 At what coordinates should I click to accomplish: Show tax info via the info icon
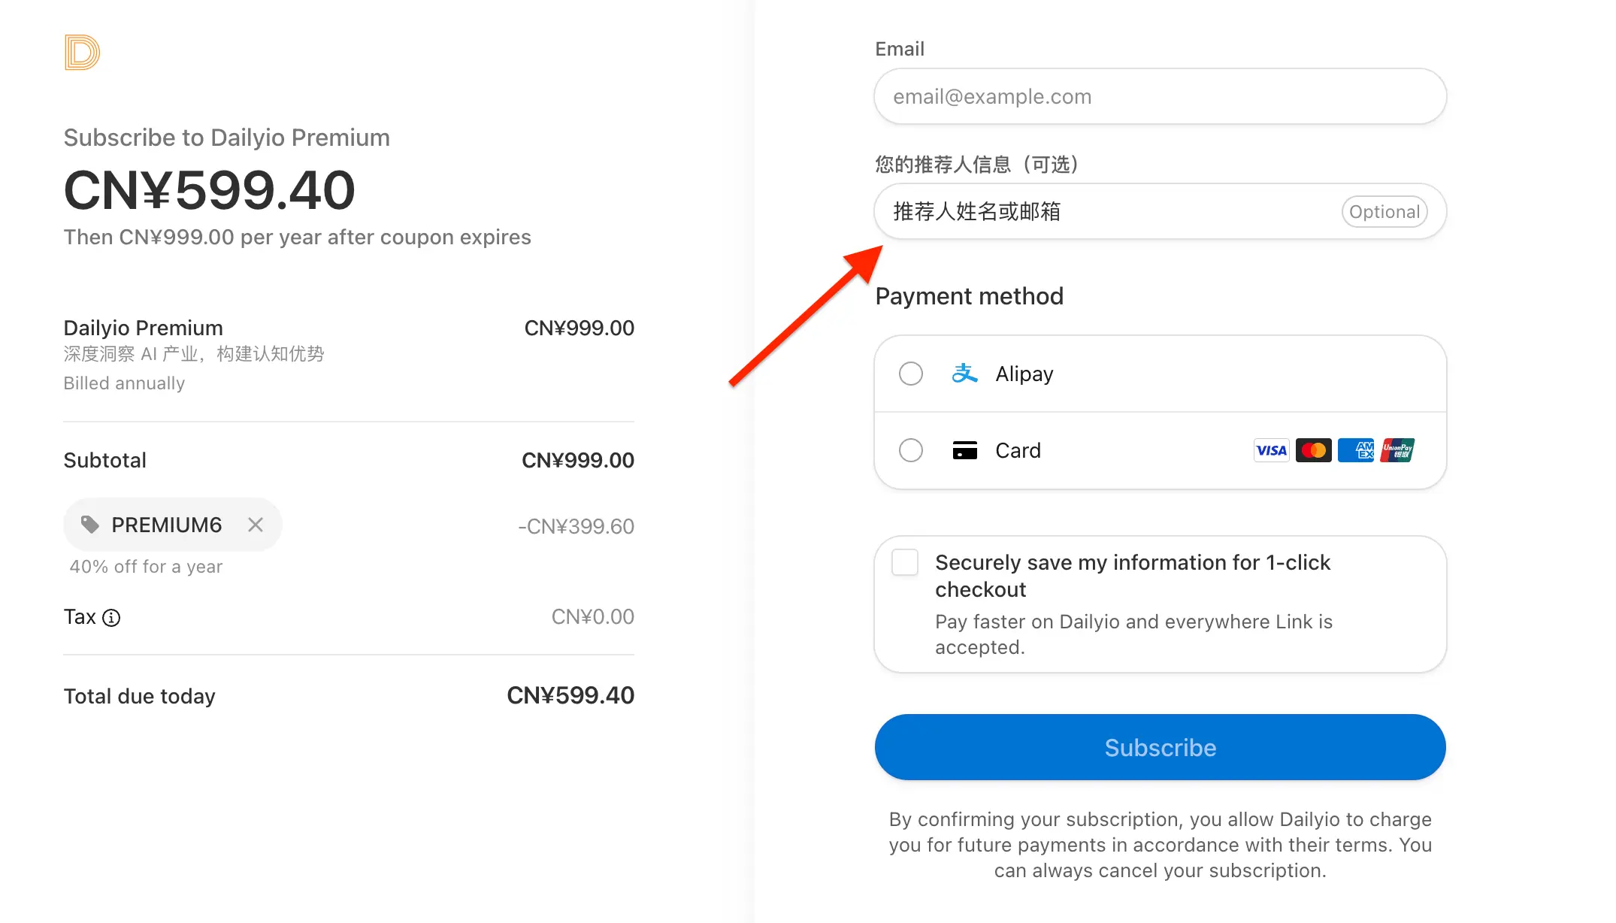click(x=111, y=618)
